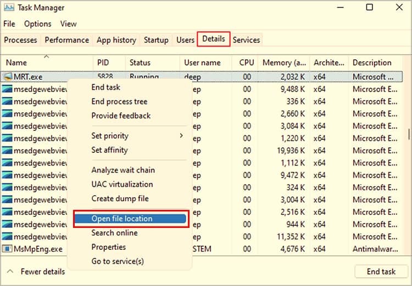
Task: Sort by the Name column header
Action: point(47,62)
